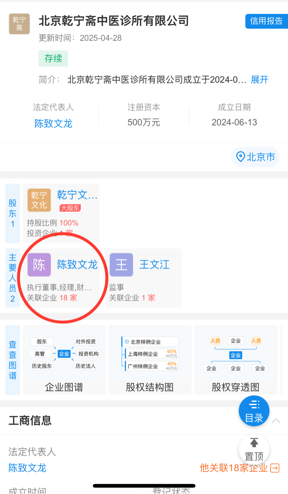Tap the 置顶 back-to-top icon

(254, 450)
